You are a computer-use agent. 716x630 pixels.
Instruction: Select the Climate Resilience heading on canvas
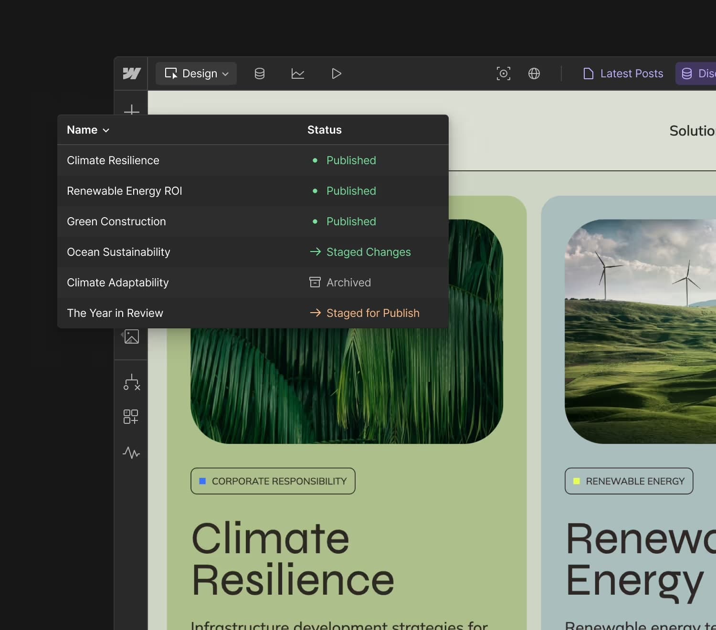(x=293, y=559)
